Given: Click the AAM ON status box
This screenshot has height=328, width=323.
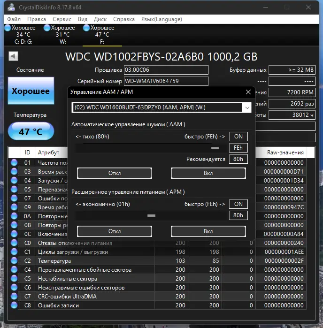Looking at the screenshot, I should [x=238, y=137].
